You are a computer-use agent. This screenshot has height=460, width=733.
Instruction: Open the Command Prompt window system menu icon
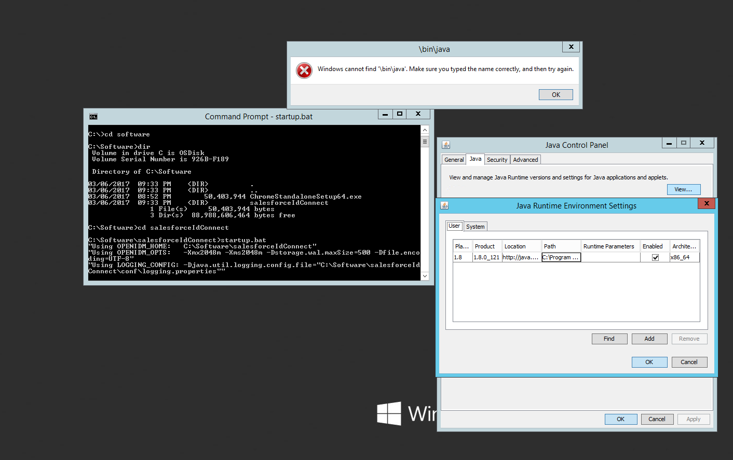pos(93,117)
